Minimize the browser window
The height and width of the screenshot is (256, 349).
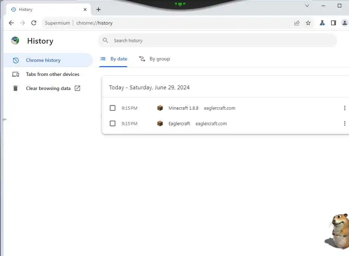pos(323,6)
